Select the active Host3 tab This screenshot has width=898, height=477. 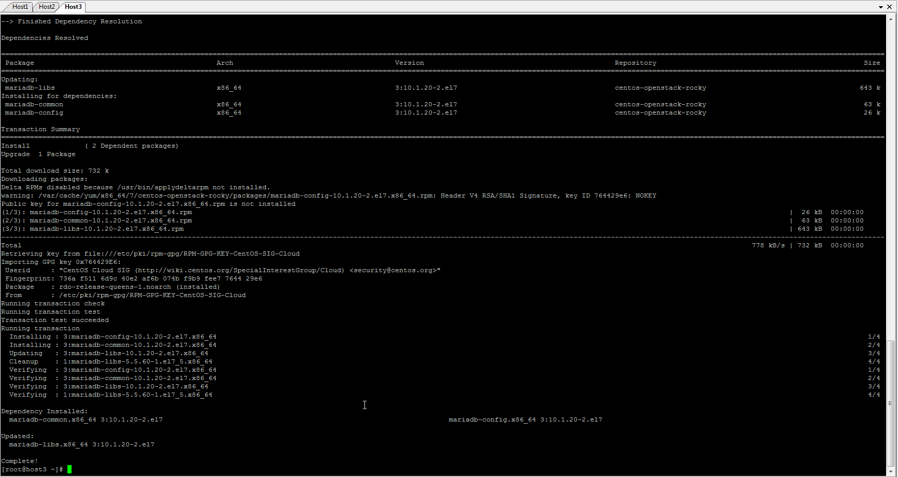(73, 7)
